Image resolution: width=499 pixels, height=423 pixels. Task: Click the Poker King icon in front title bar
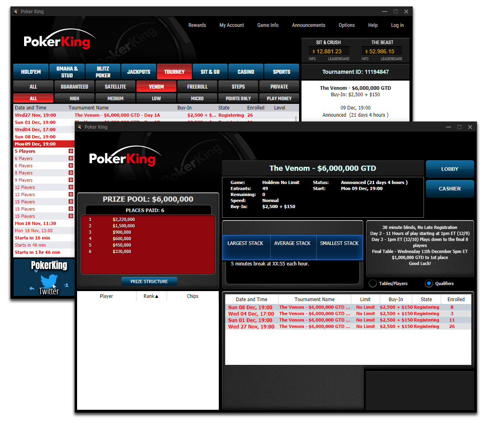click(79, 127)
